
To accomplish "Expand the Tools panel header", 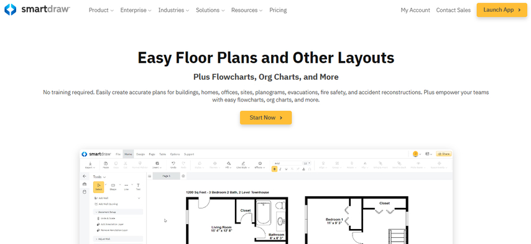I will point(99,177).
